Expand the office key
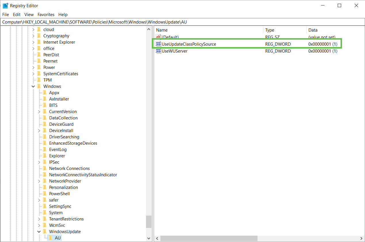Image resolution: width=365 pixels, height=242 pixels. click(x=33, y=48)
